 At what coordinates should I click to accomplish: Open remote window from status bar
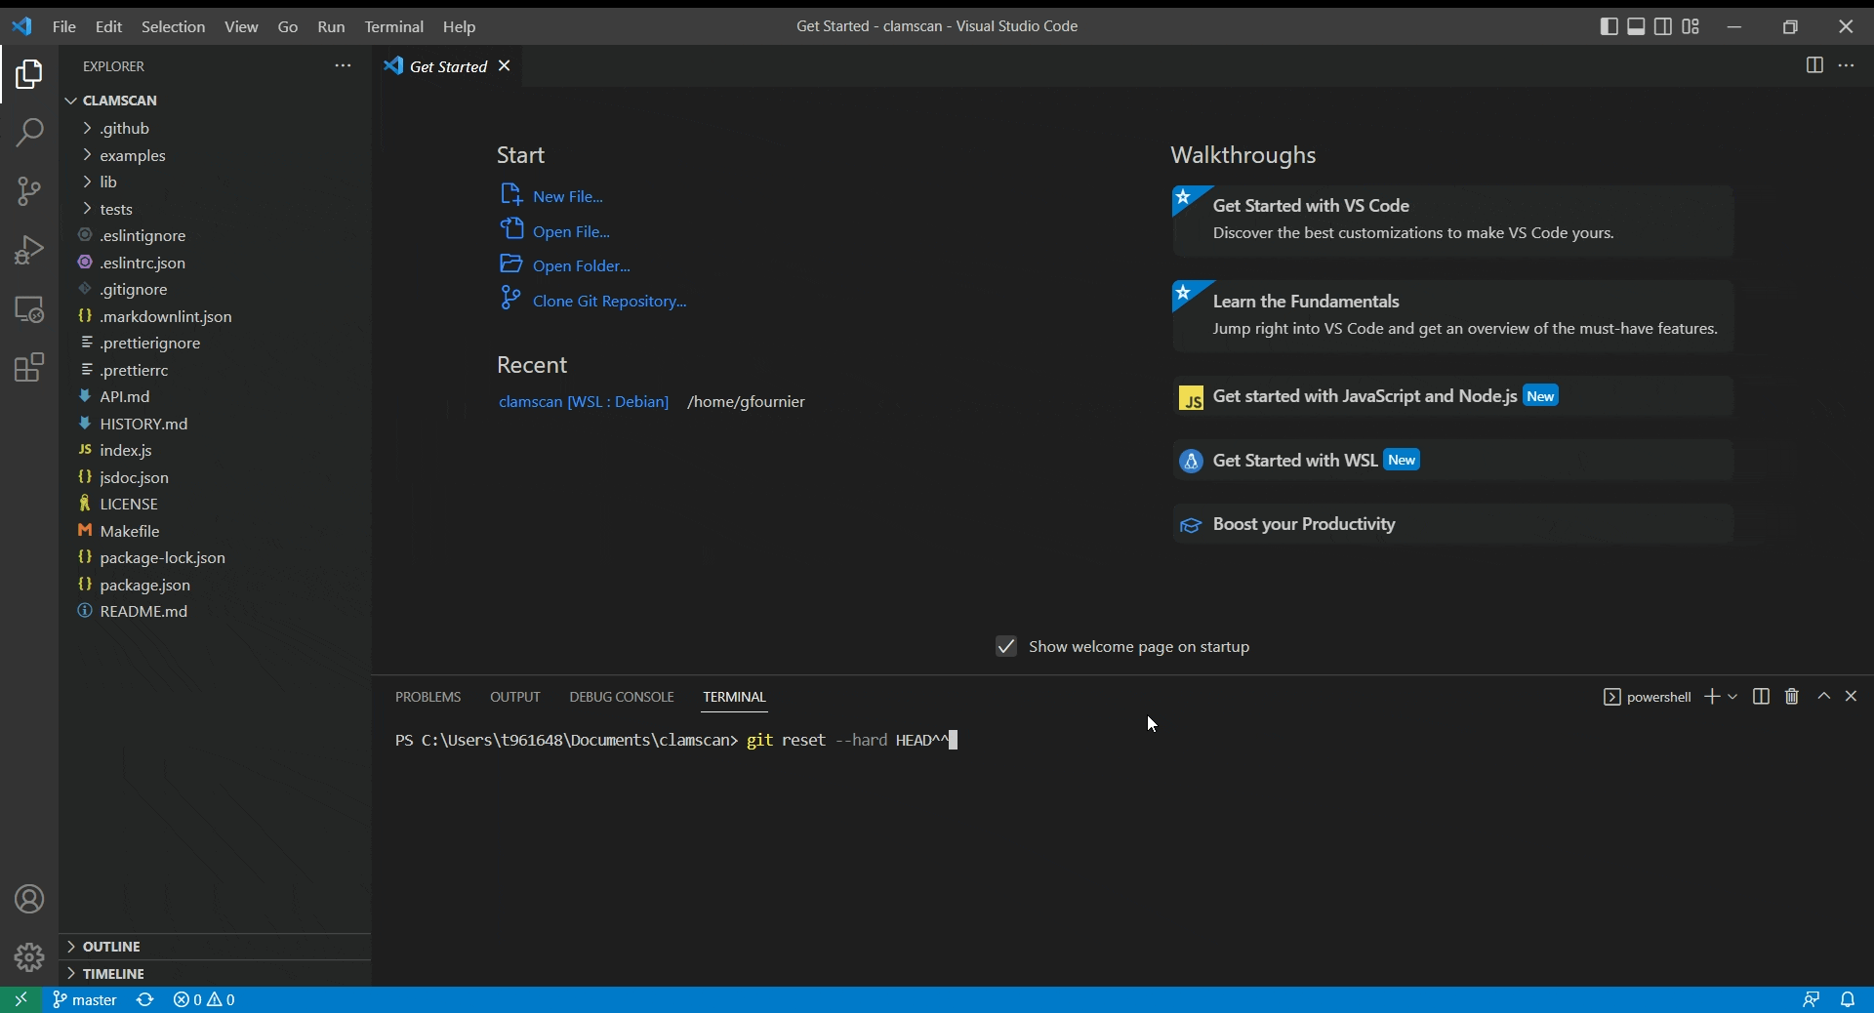[20, 999]
